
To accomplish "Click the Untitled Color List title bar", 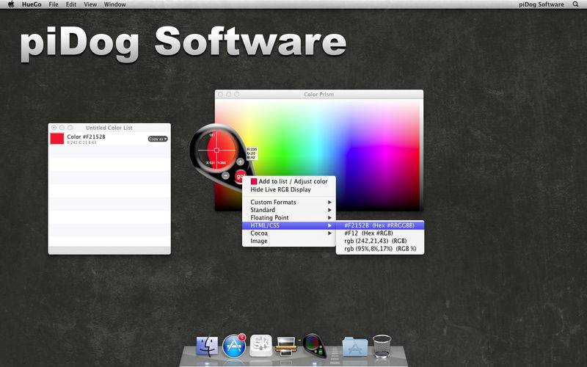I will click(x=109, y=128).
